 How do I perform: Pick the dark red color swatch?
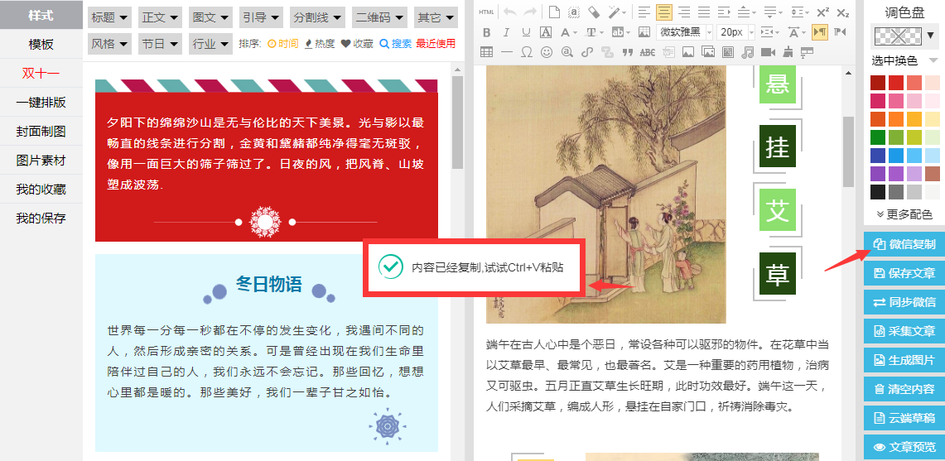[x=878, y=83]
